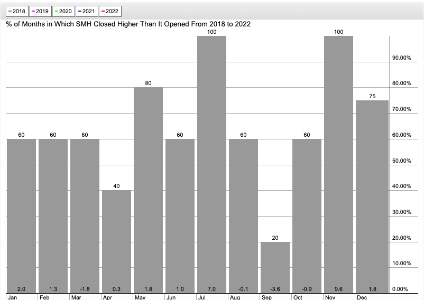
Task: Click the Feb axis label
Action: click(44, 297)
